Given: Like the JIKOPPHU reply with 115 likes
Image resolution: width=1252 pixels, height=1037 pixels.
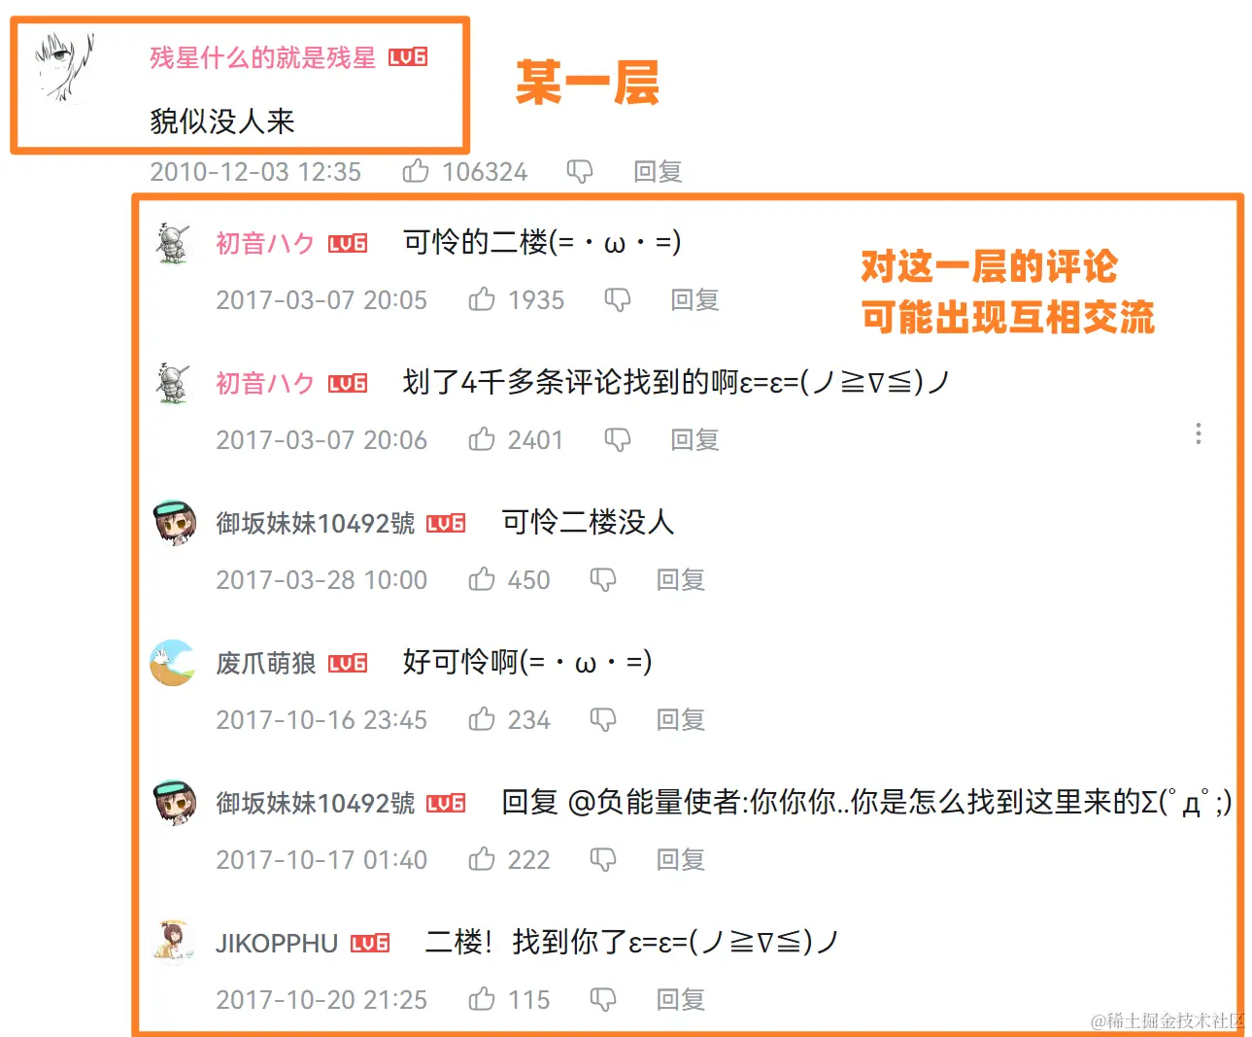Looking at the screenshot, I should click(x=482, y=999).
